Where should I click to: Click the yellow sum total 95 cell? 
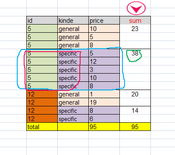pyautogui.click(x=135, y=127)
